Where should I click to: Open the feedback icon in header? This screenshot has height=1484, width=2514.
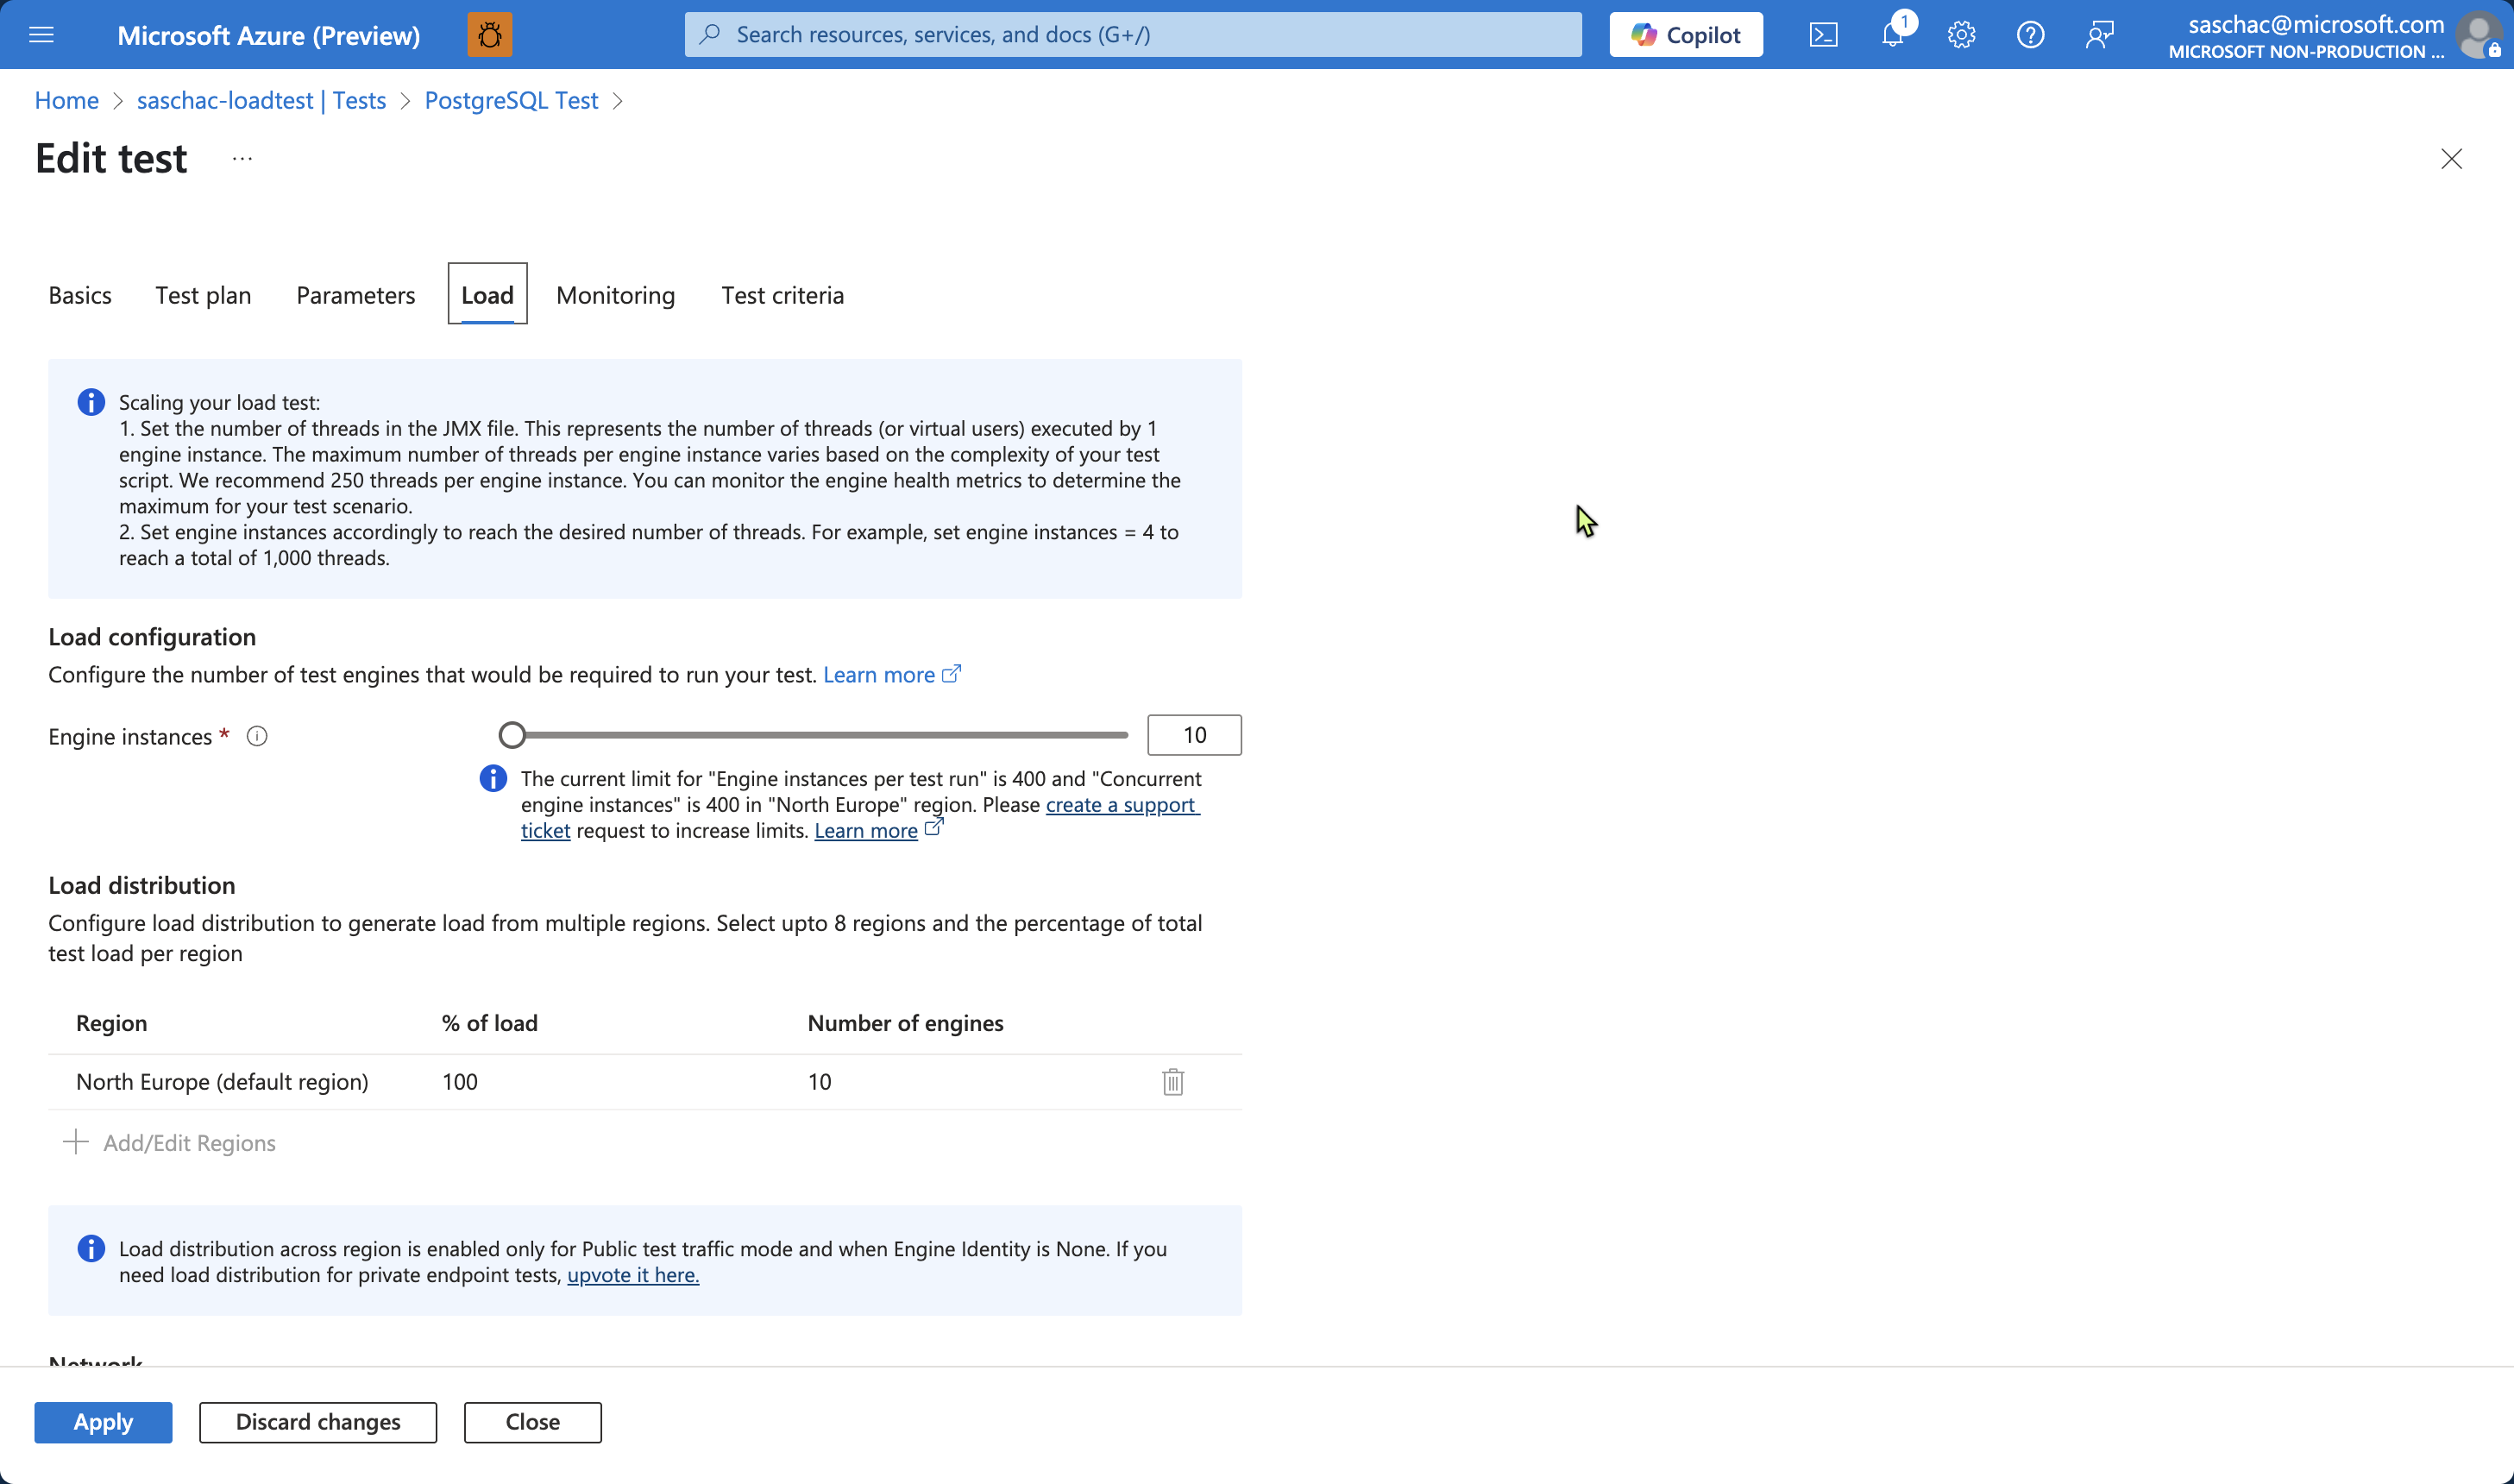coord(2099,35)
